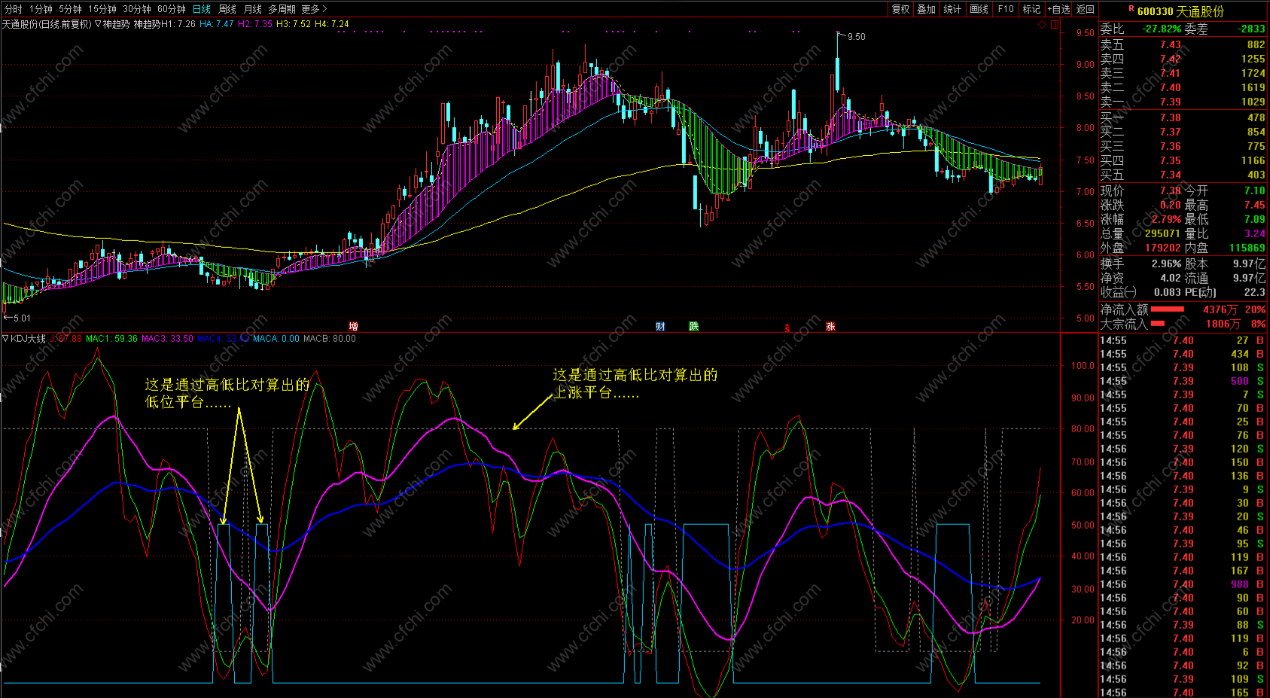Screen dimensions: 1270x698
Task: Click the HA: 7.47 indicator value
Action: coord(217,24)
